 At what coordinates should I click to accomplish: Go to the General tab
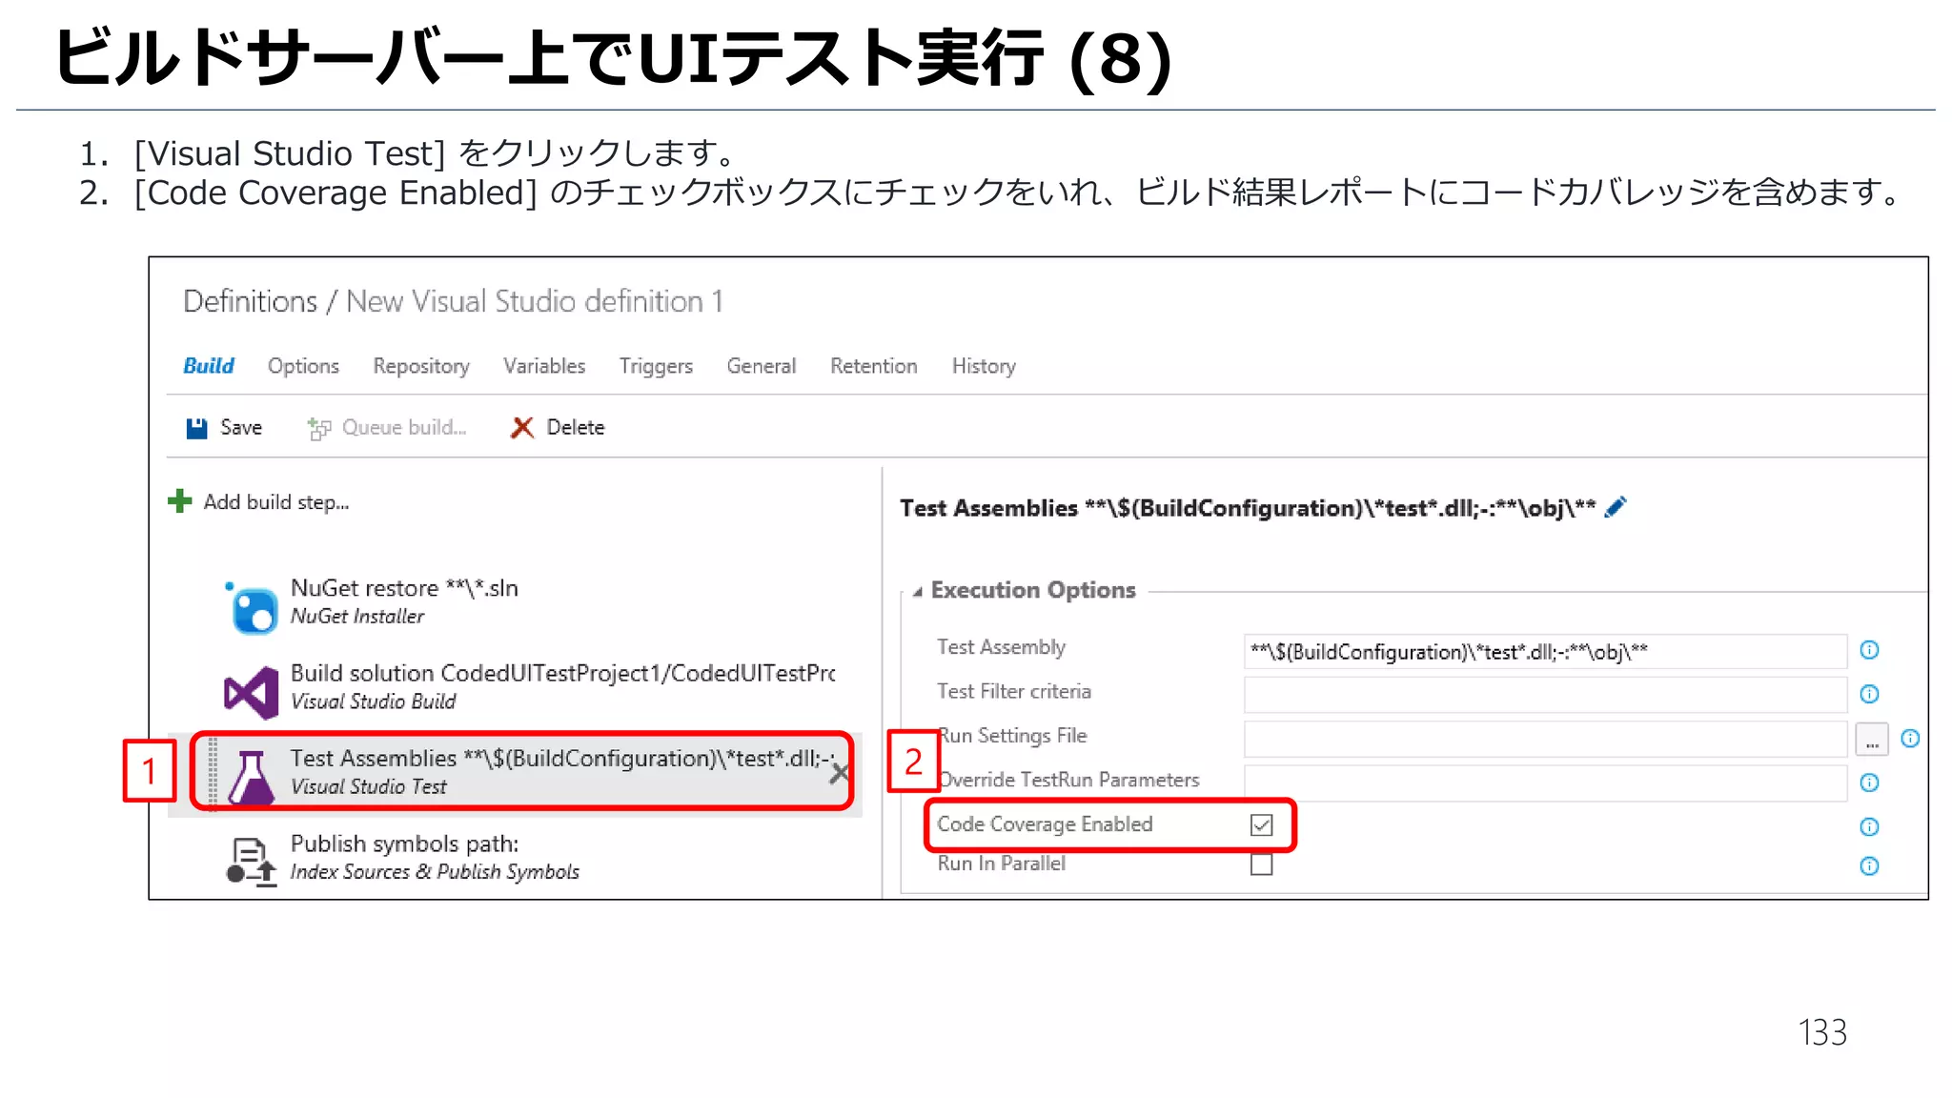[x=761, y=366]
